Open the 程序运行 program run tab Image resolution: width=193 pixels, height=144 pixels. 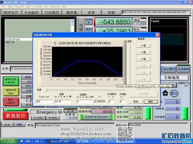coord(11,12)
